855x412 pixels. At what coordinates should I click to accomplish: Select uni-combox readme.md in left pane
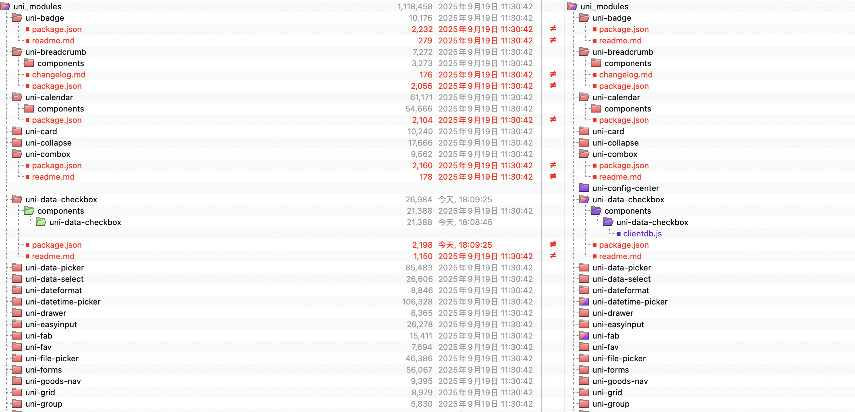pyautogui.click(x=53, y=177)
